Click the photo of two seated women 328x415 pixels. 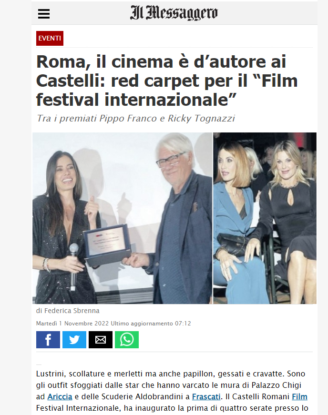coord(265,218)
